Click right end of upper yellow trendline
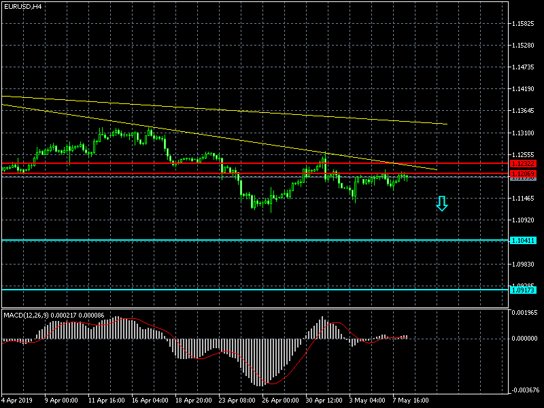Screen dimensions: 544x408 pos(446,124)
